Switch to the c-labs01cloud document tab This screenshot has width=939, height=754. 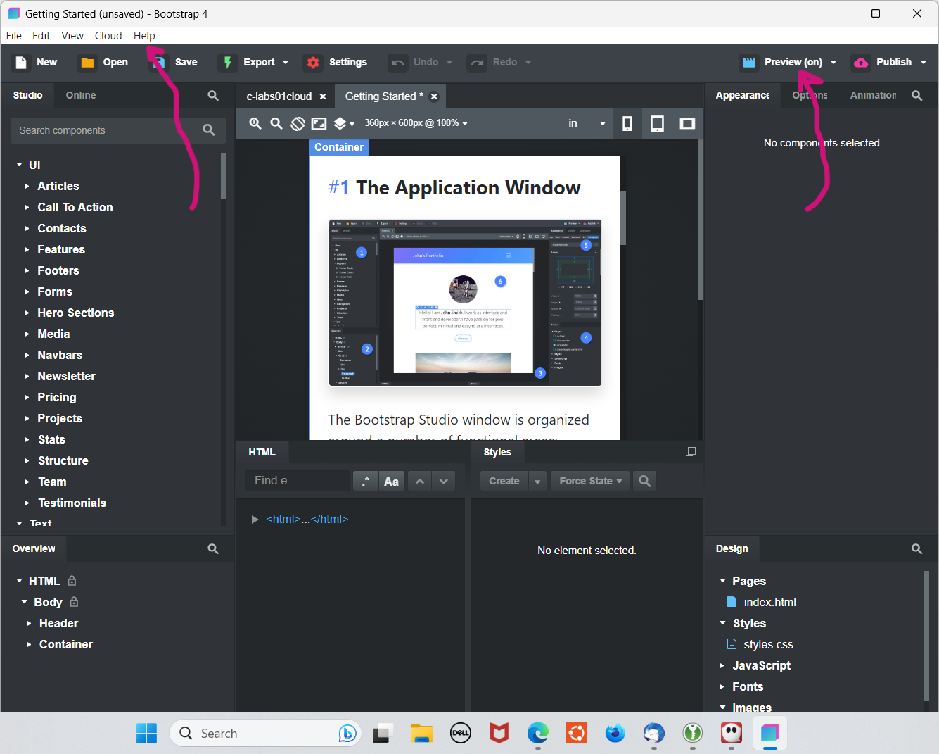click(x=279, y=96)
